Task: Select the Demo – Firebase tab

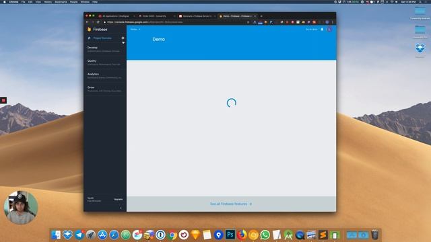Action: point(237,16)
